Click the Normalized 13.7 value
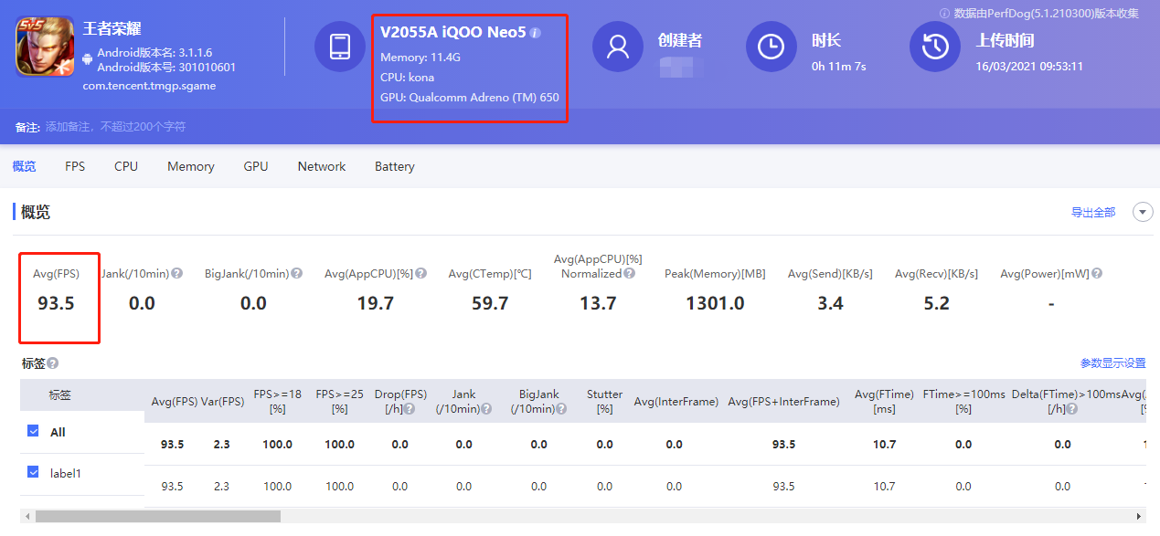This screenshot has height=536, width=1160. [598, 303]
